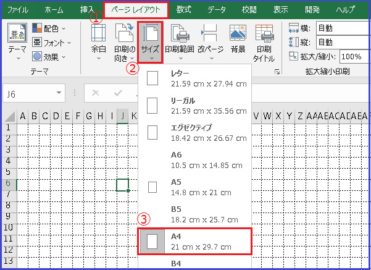Open the ページ設定 dialog launcher icon
Screen dimensions: 371x270
coord(277,72)
